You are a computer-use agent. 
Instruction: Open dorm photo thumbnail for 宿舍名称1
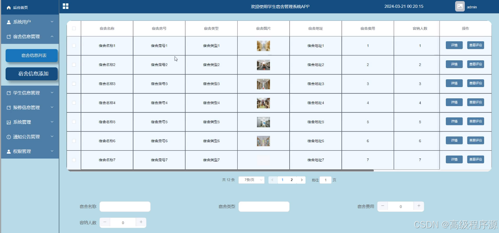point(263,46)
